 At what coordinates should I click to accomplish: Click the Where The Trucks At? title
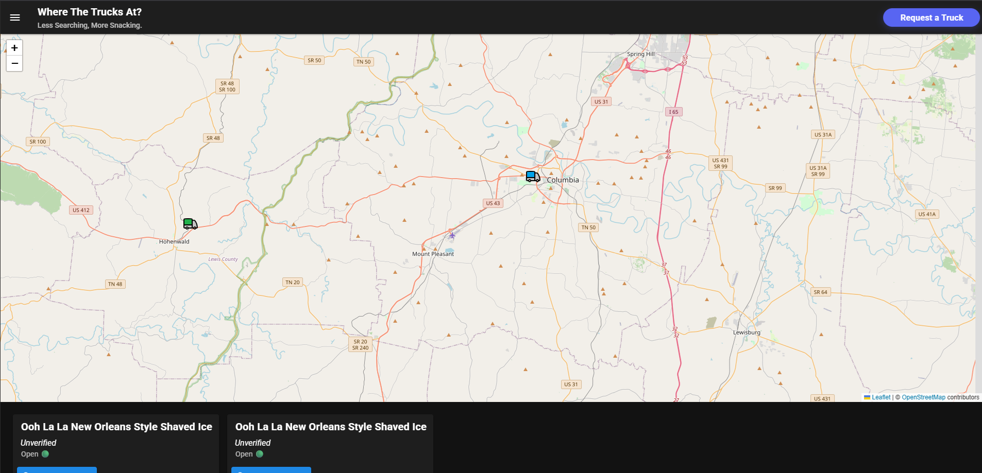(x=90, y=12)
